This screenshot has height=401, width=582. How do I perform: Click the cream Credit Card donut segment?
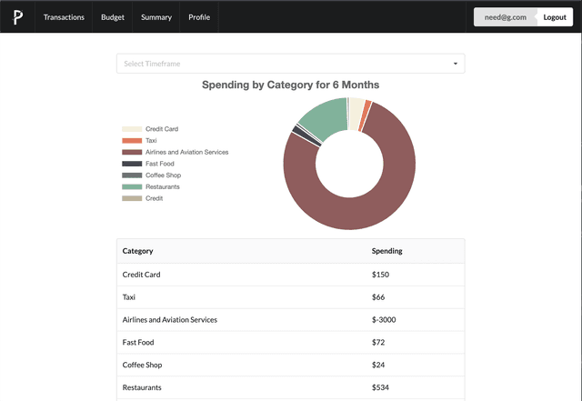click(x=356, y=114)
